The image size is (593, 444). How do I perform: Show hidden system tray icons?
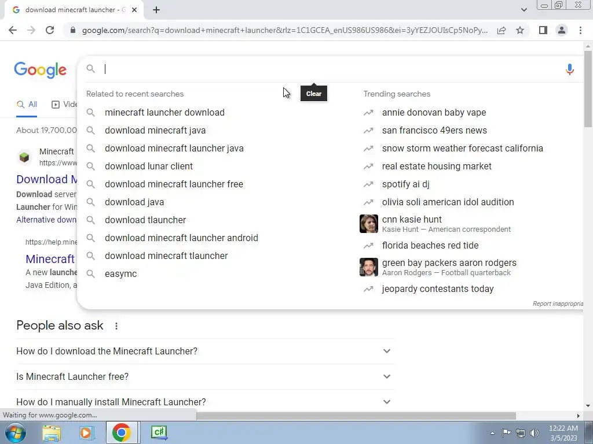pyautogui.click(x=492, y=433)
